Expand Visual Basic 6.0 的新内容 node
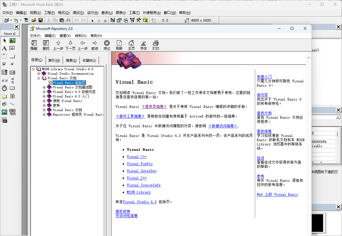The width and height of the screenshot is (342, 236). click(x=44, y=92)
